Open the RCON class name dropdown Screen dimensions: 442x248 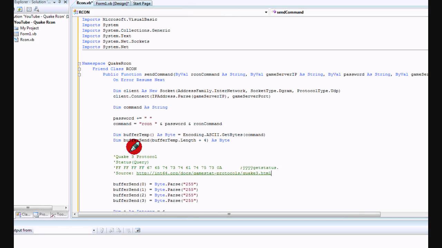(x=266, y=12)
